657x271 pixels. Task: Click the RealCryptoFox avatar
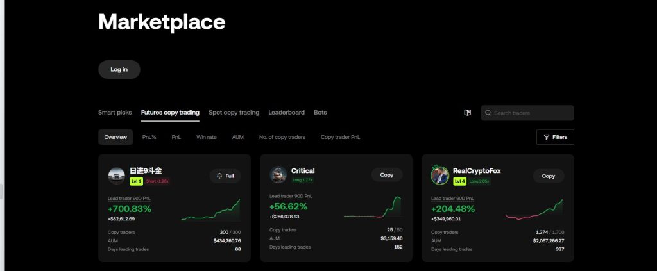pos(440,176)
